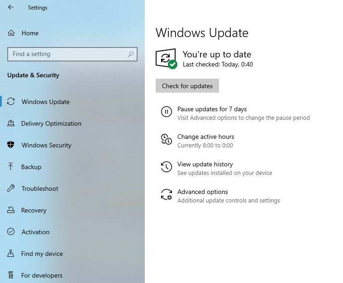Click the Delivery Optimization icon
This screenshot has width=343, height=283.
[11, 123]
